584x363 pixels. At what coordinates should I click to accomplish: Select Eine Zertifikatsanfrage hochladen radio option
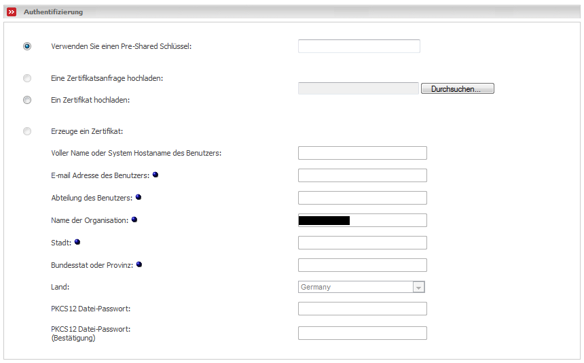tap(27, 78)
